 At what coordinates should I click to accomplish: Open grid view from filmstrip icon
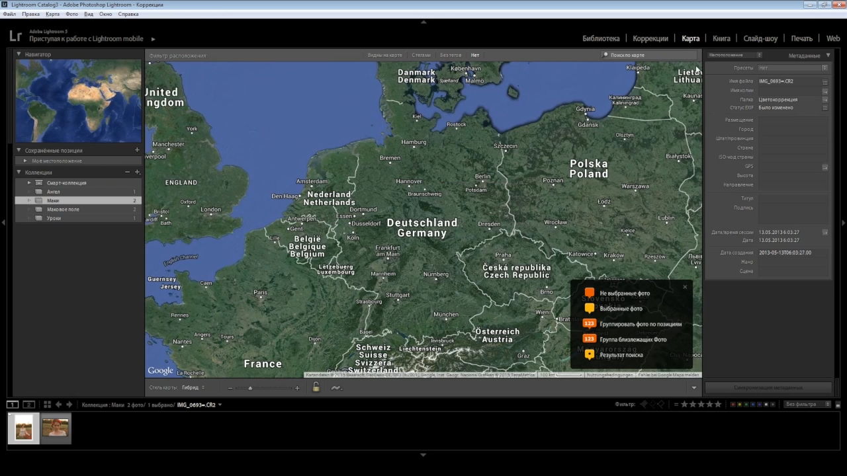47,405
